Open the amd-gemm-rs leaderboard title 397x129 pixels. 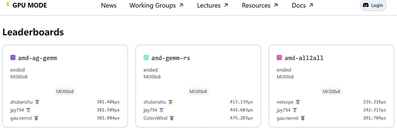[171, 58]
